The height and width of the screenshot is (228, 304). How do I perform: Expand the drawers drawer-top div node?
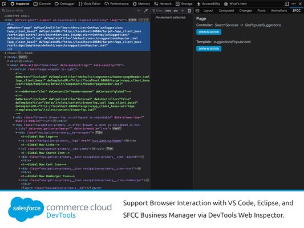point(14,117)
